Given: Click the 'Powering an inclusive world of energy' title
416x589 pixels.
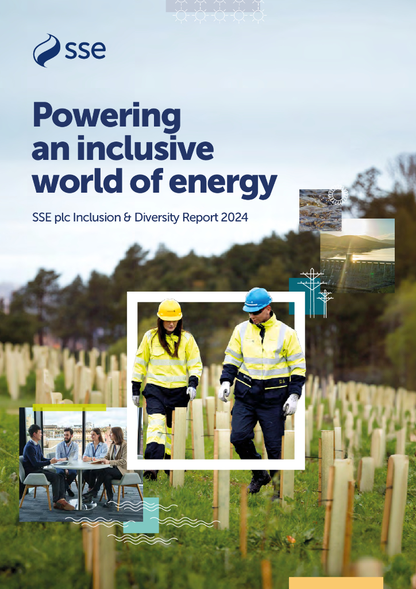Looking at the screenshot, I should (154, 151).
